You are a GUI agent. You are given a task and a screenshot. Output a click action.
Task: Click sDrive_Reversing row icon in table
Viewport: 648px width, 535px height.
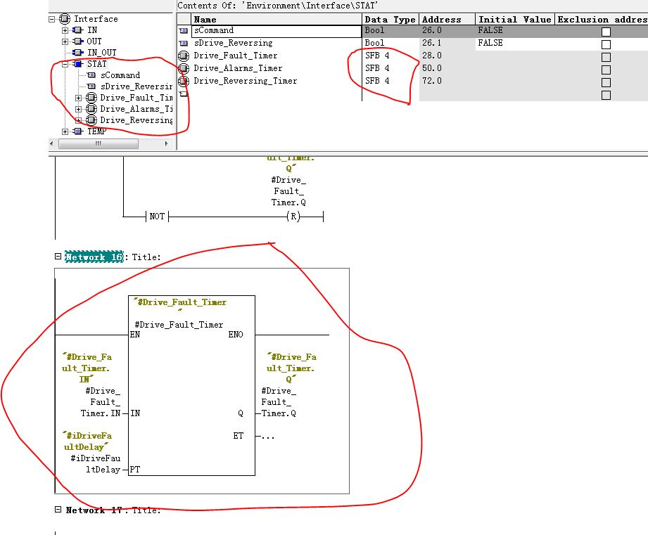[184, 44]
